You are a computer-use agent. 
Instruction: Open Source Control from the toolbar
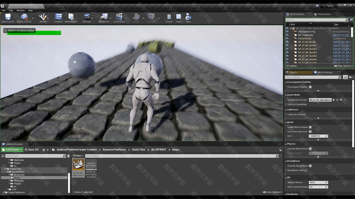tap(24, 18)
